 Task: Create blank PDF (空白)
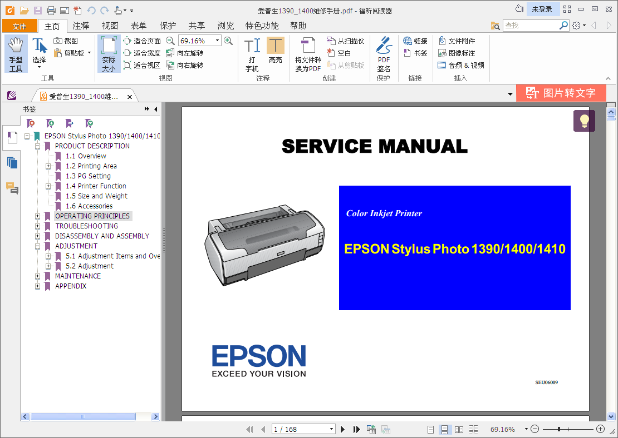pyautogui.click(x=339, y=53)
